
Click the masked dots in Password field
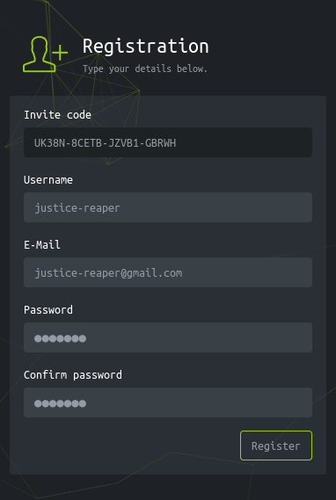[61, 338]
